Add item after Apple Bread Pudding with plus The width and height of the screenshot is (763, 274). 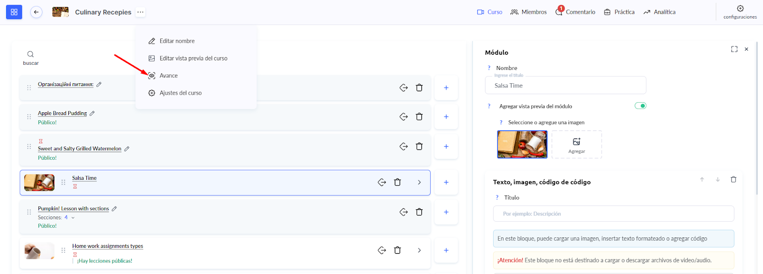[446, 117]
